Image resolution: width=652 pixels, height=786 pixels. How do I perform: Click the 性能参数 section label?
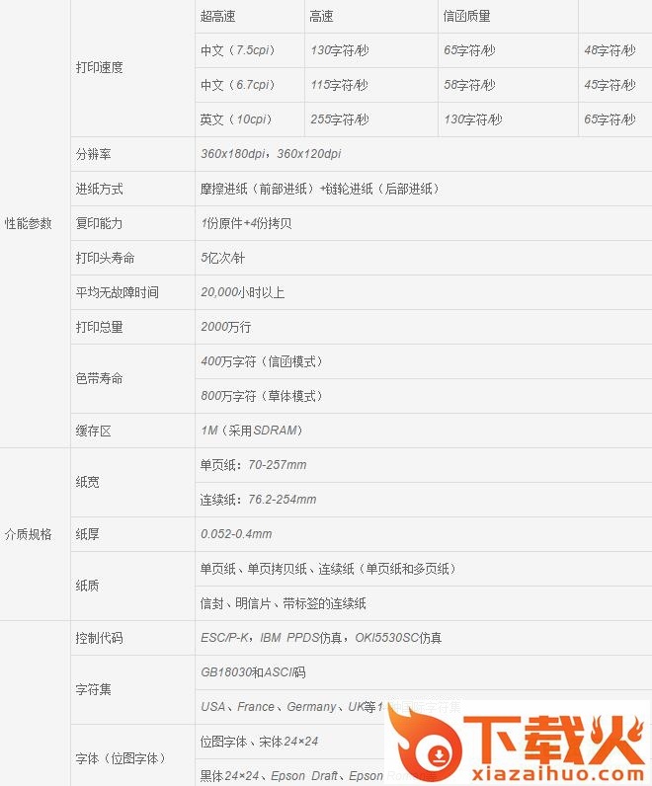coord(28,223)
